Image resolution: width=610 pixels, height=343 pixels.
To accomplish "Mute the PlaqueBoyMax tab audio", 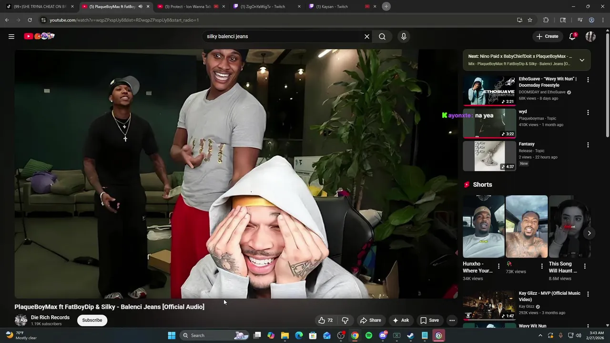I will pos(140,7).
